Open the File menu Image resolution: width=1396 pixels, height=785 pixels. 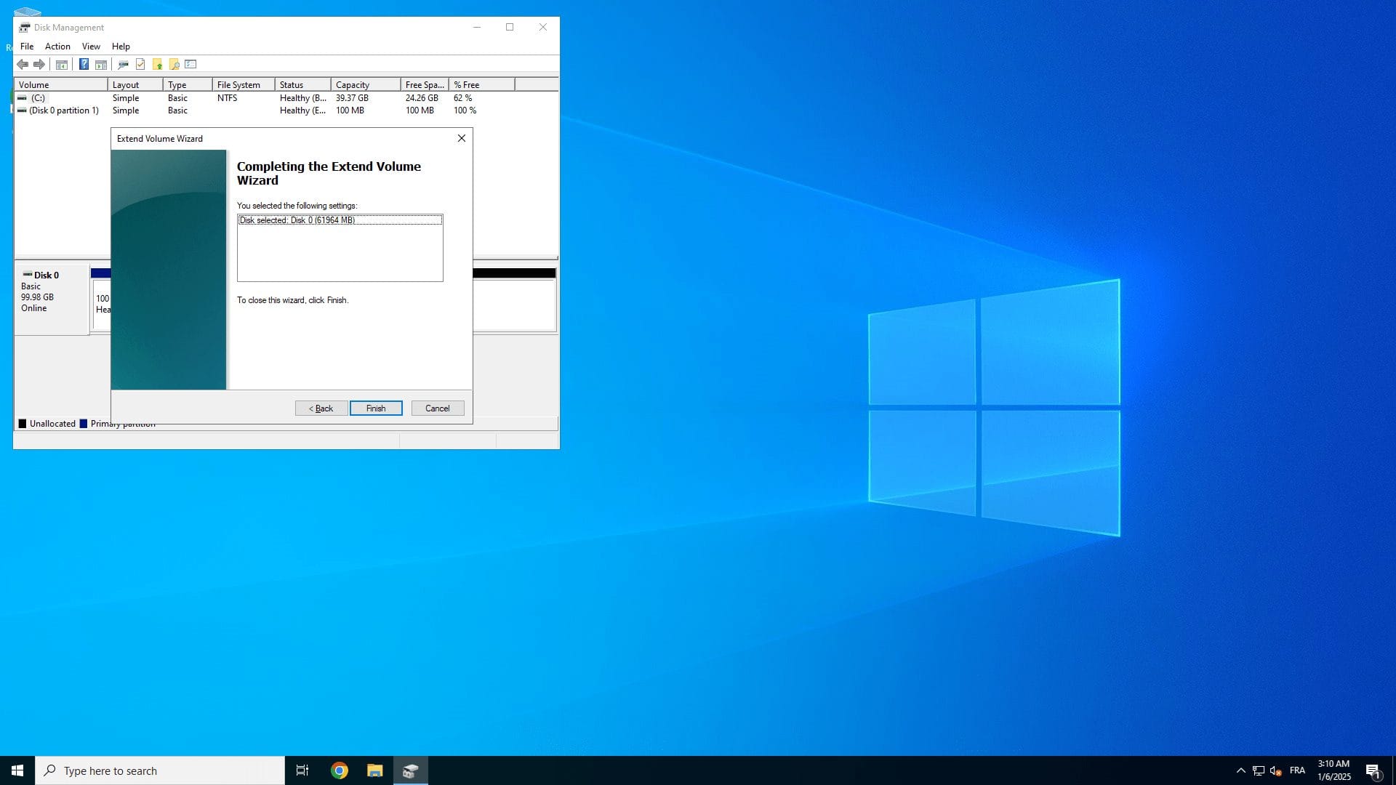point(27,47)
